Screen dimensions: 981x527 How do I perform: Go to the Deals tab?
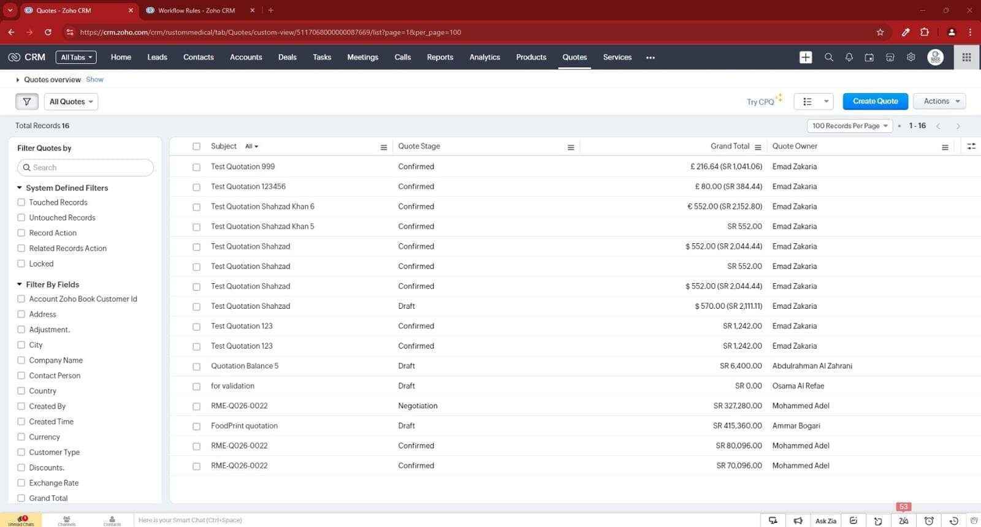point(287,57)
